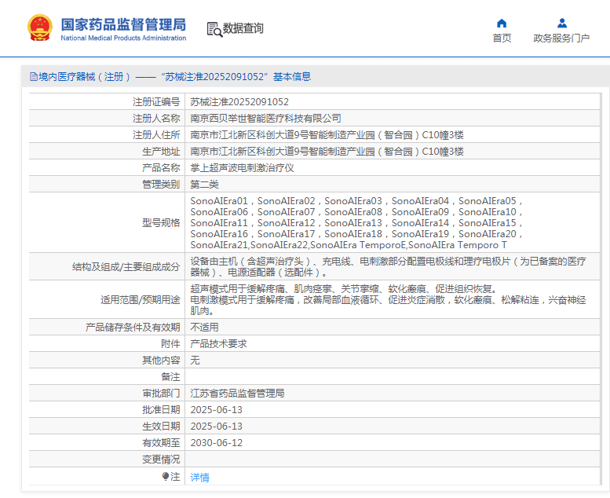Click the national emblem logo
610x498 pixels.
[x=39, y=27]
